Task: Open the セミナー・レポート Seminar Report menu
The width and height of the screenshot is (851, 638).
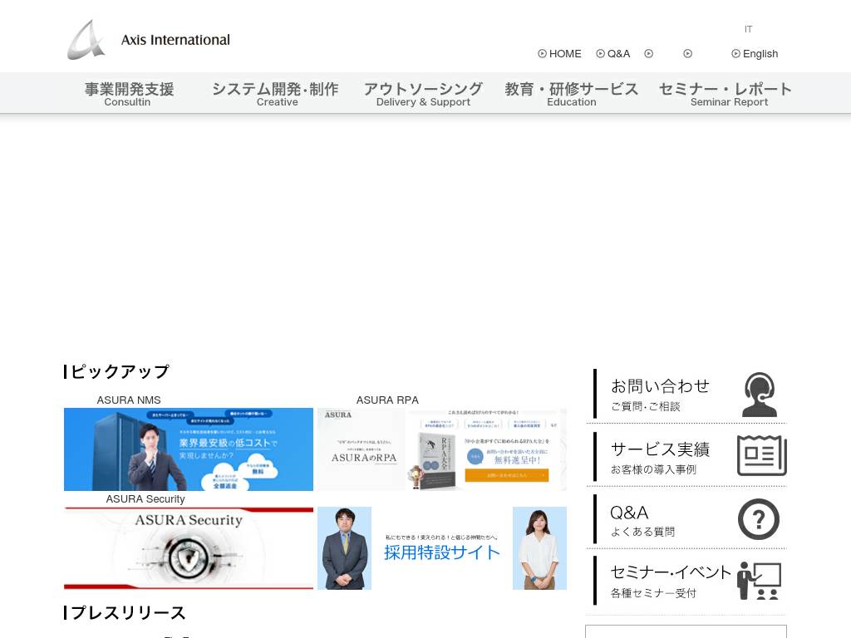Action: [725, 94]
